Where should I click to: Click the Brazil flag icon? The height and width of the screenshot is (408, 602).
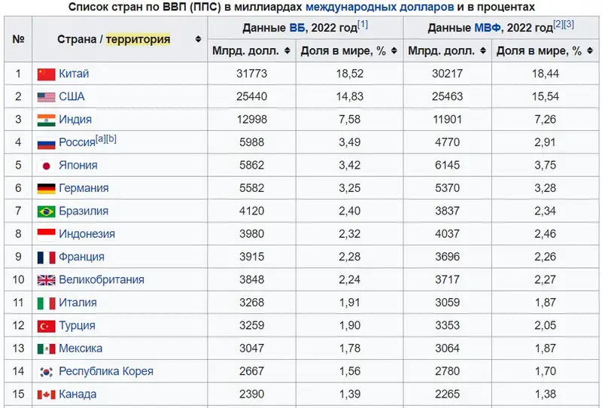[47, 212]
